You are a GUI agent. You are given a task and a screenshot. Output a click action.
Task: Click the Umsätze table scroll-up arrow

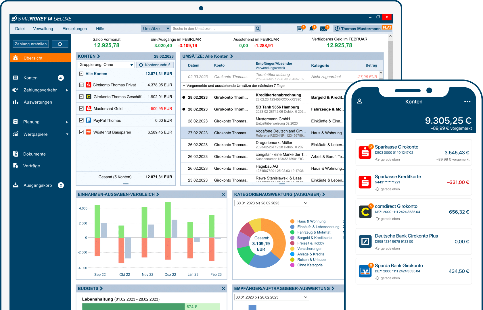[x=381, y=73]
